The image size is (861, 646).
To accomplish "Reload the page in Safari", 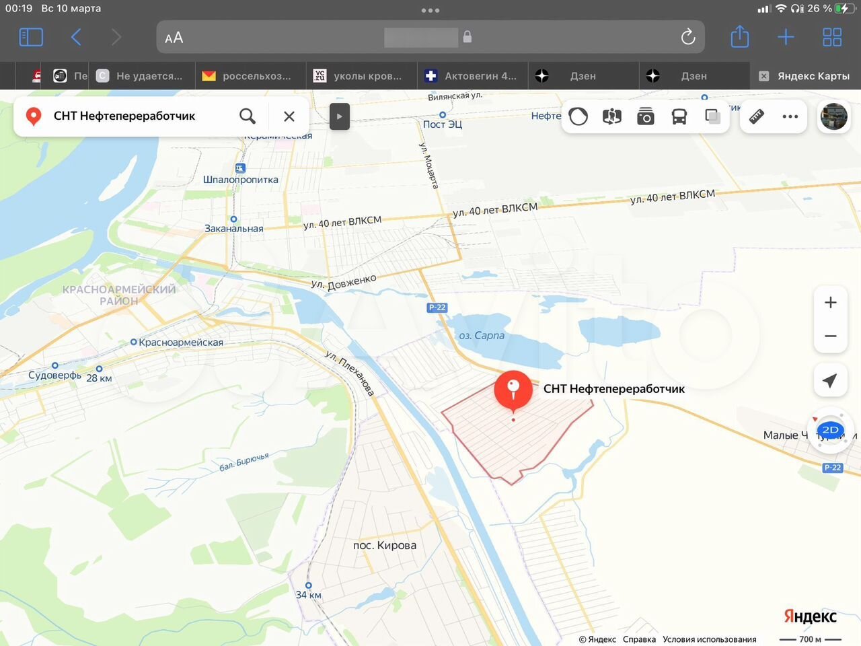I will (687, 37).
